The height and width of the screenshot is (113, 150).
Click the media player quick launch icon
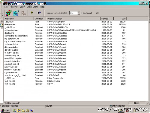tap(19, 111)
